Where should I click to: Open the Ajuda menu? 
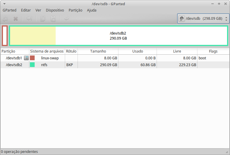[x=92, y=10]
